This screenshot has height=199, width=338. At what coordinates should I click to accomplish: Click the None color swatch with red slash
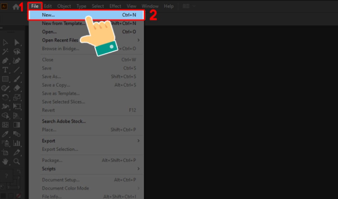coord(19,196)
